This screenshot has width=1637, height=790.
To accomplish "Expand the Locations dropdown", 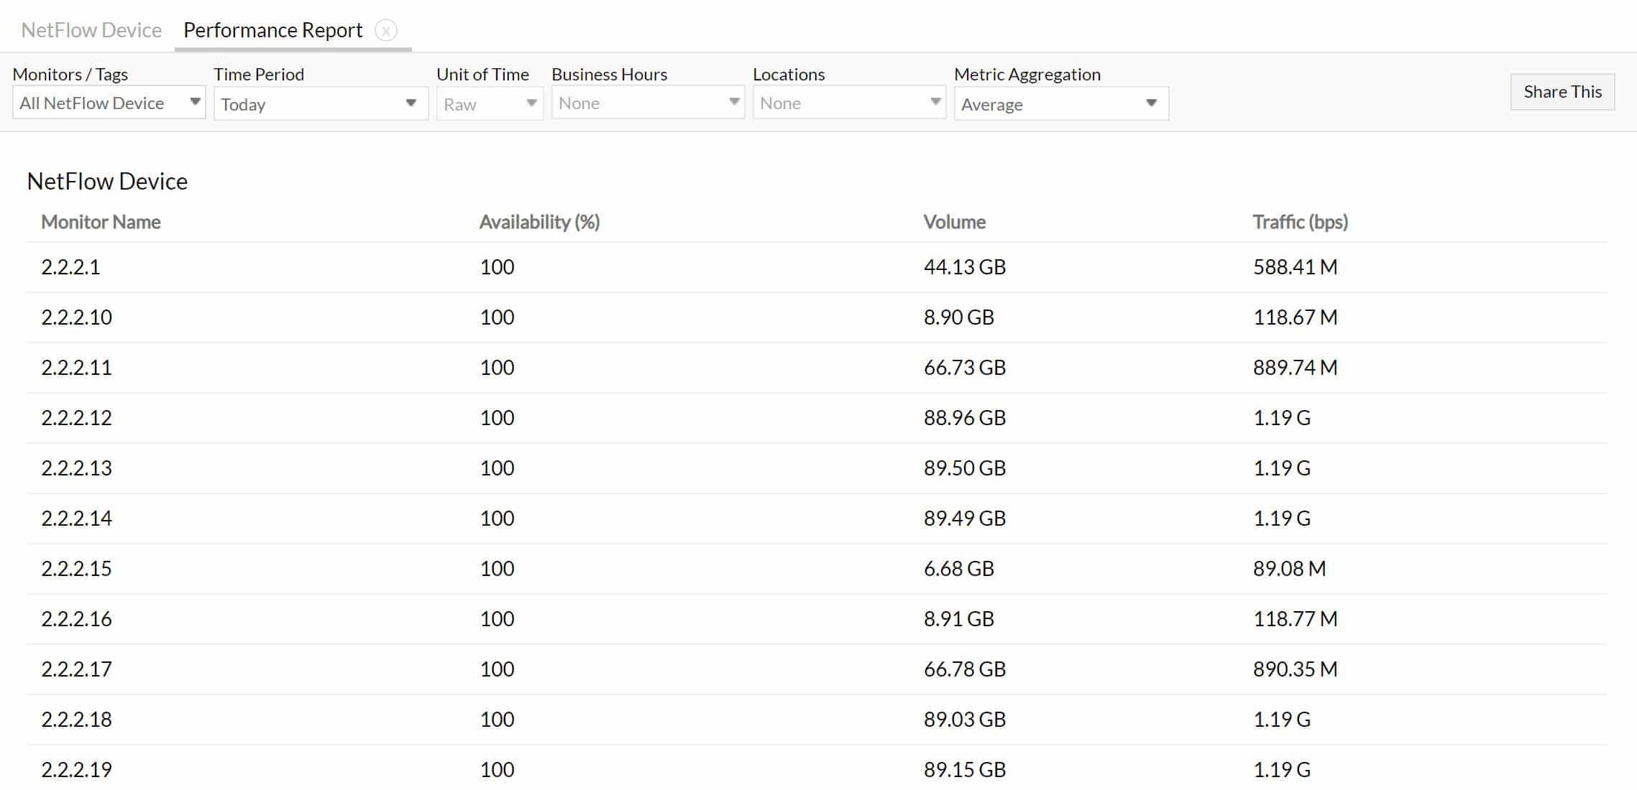I will [849, 103].
